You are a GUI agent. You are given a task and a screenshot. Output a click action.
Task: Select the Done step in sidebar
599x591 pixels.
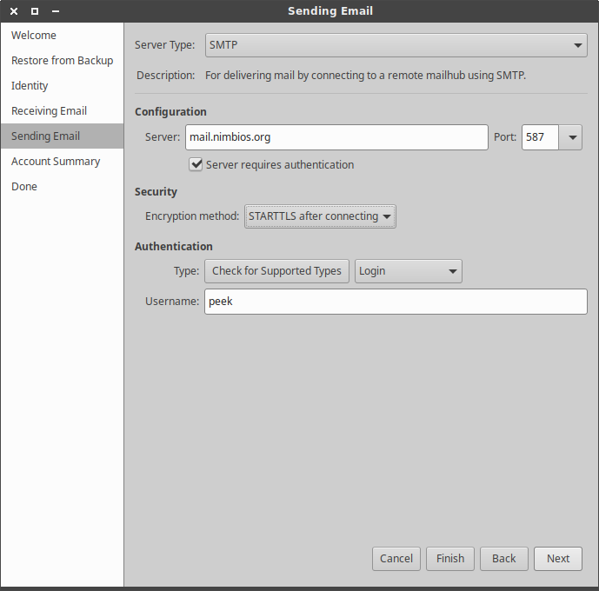(24, 187)
